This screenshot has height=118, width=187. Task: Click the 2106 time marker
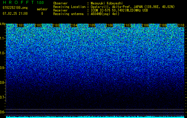(x=109, y=25)
